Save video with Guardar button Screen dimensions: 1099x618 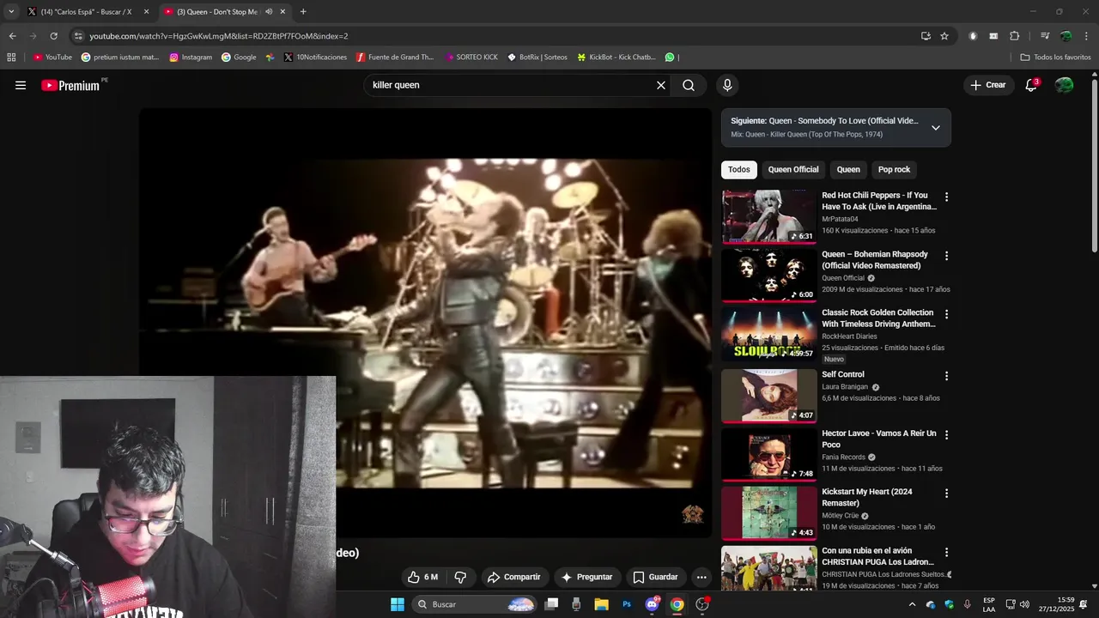tap(655, 577)
